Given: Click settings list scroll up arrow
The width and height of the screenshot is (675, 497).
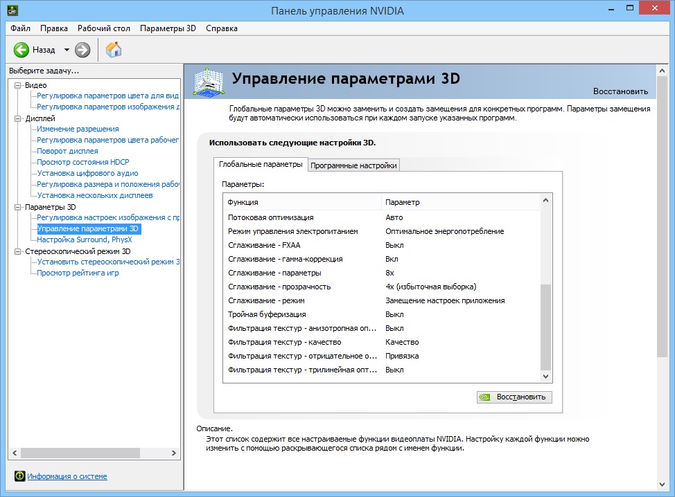Looking at the screenshot, I should click(x=545, y=200).
